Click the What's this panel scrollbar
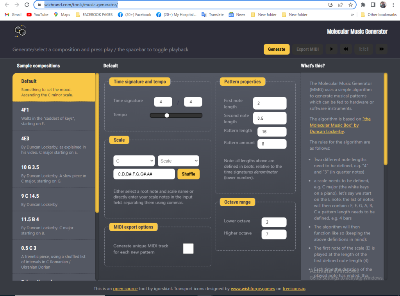This screenshot has height=296, width=400. 386,119
